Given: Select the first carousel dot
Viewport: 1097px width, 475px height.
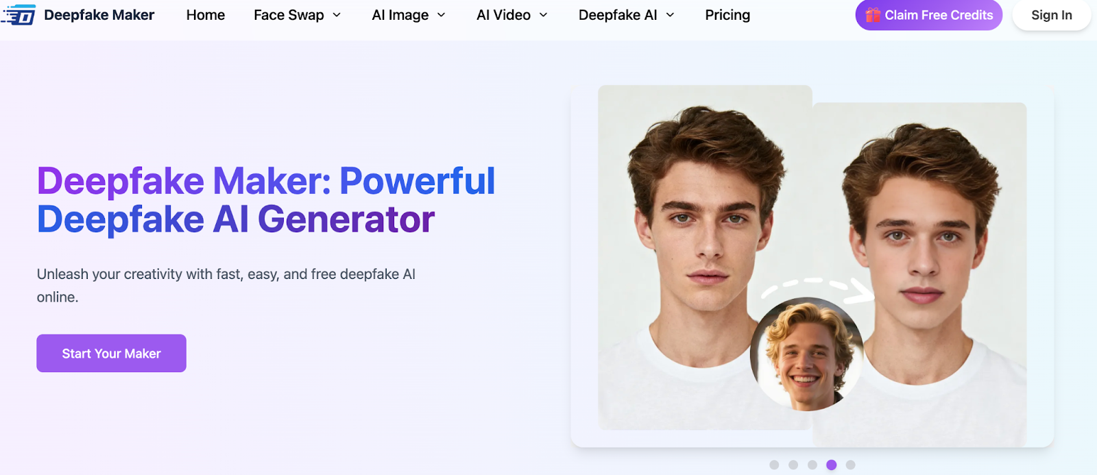Looking at the screenshot, I should pyautogui.click(x=774, y=465).
